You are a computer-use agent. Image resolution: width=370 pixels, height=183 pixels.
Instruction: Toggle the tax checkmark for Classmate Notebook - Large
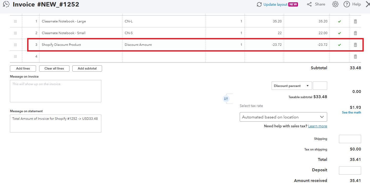coord(339,21)
